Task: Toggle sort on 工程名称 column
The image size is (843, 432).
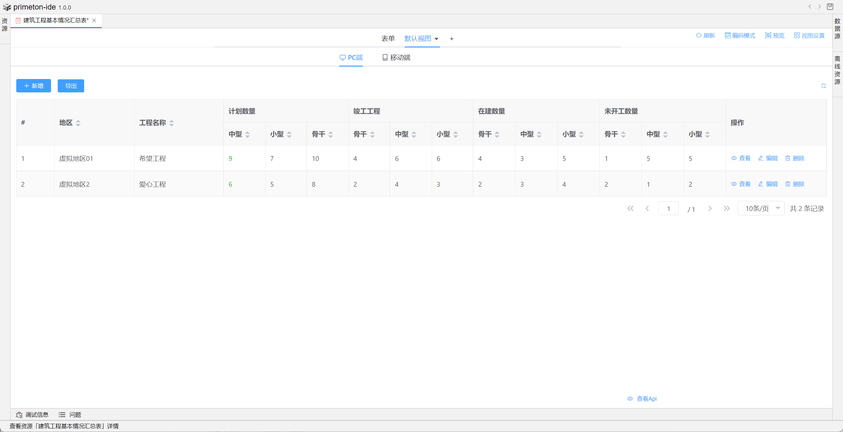Action: pos(172,123)
